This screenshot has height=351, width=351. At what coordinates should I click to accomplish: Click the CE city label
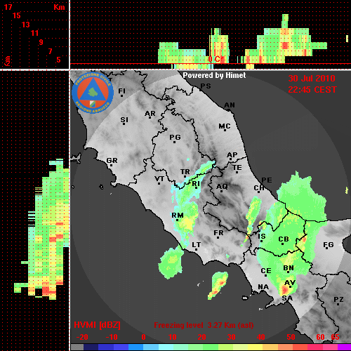[266, 271]
